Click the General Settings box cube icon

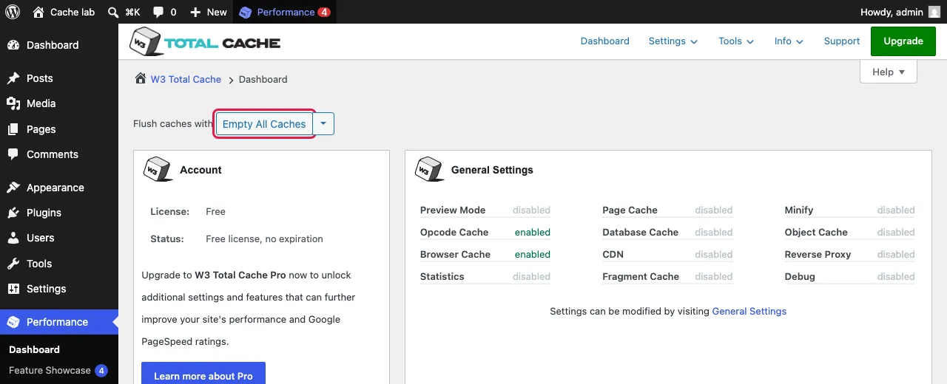point(429,169)
